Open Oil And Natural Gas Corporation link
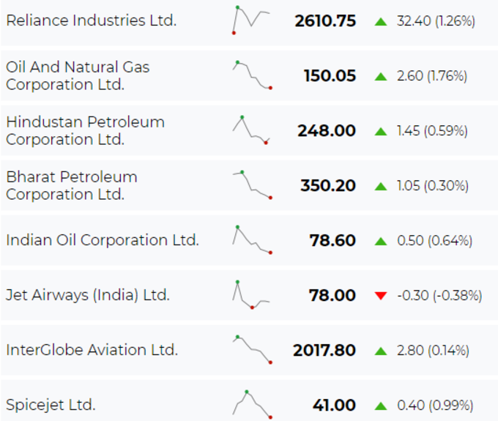The height and width of the screenshot is (421, 498). tap(78, 75)
